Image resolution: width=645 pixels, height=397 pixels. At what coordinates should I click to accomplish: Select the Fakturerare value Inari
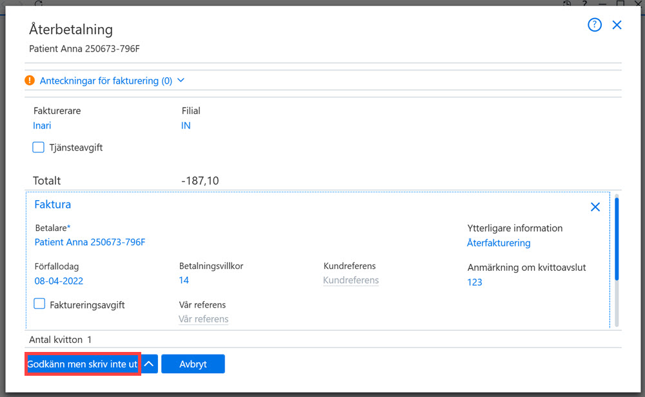coord(42,125)
